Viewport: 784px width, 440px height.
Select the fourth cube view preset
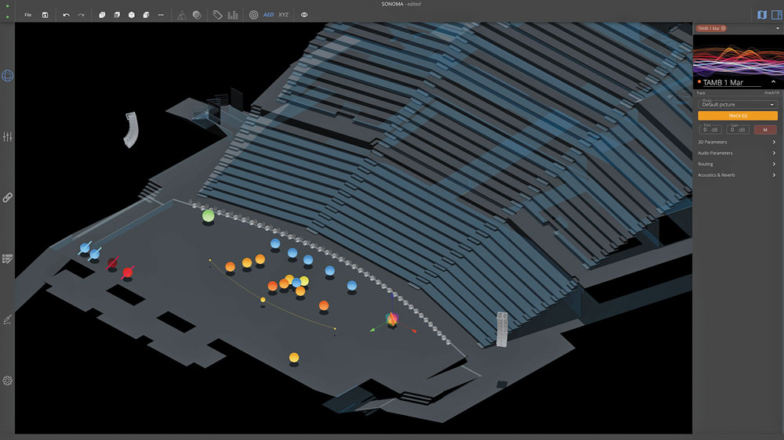(146, 15)
